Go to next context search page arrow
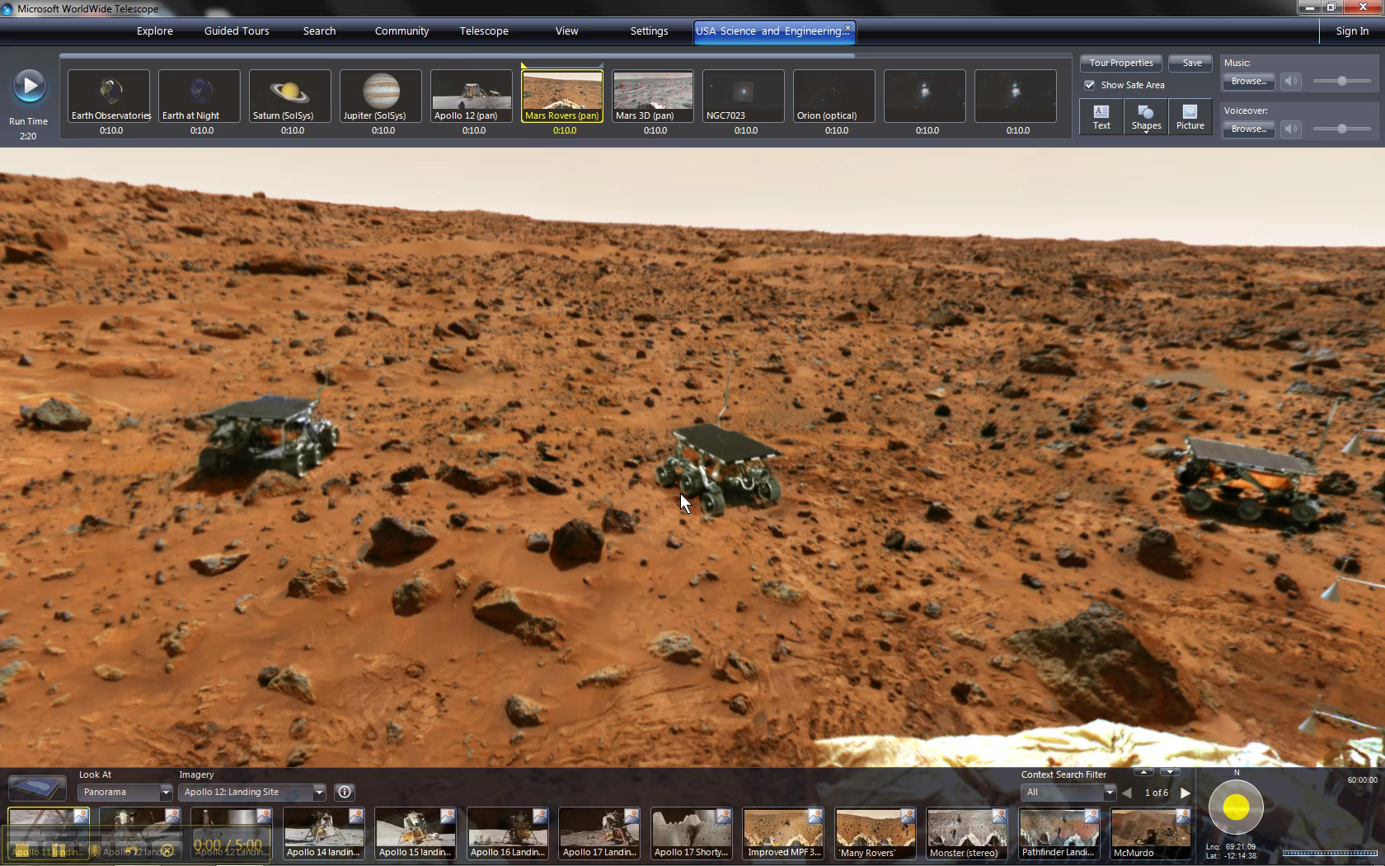This screenshot has width=1385, height=866. 1185,793
